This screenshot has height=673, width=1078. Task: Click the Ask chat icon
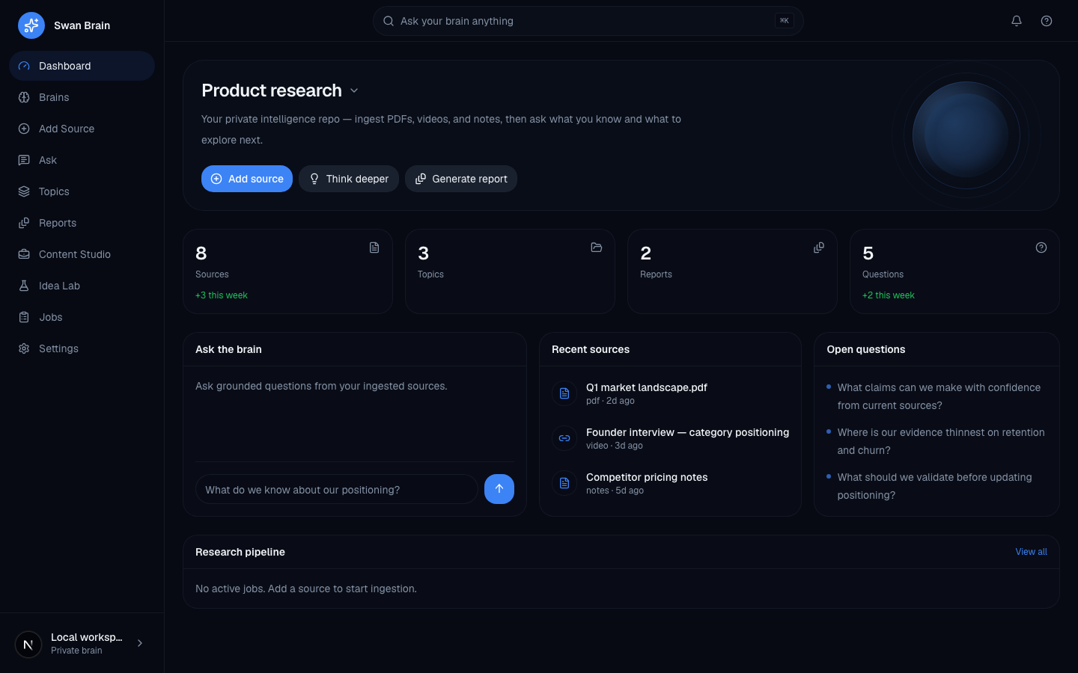click(24, 160)
